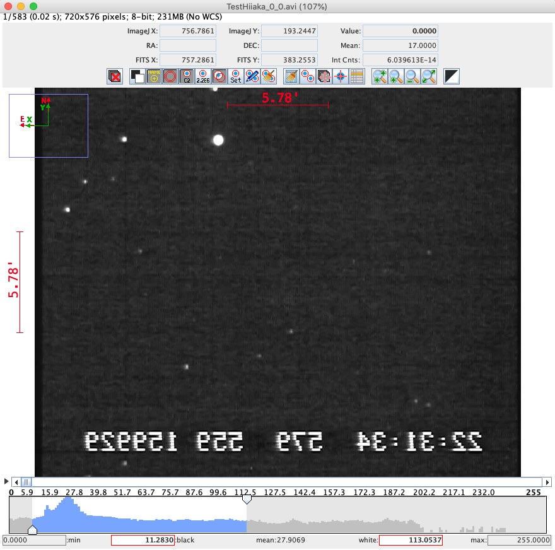Click the white level value field

pos(410,541)
